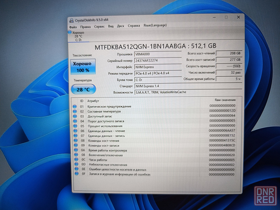The image size is (280, 210).
Task: Select the Доступный запас attribute text
Action: pyautogui.click(x=100, y=116)
